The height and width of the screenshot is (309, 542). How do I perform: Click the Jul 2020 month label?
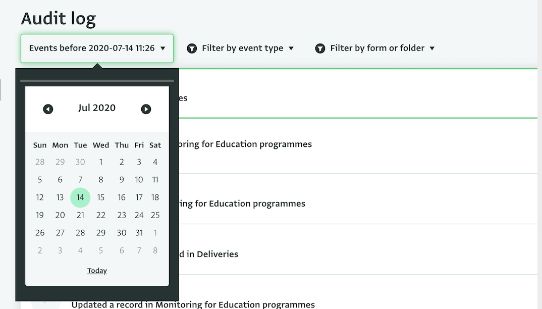coord(97,108)
